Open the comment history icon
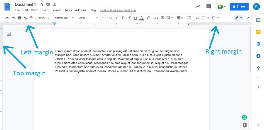264x130 pixels. [x=209, y=6]
